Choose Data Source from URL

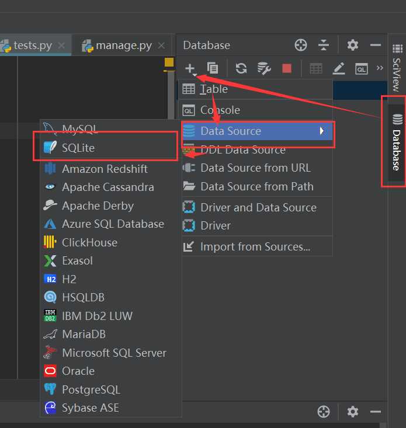coord(257,168)
